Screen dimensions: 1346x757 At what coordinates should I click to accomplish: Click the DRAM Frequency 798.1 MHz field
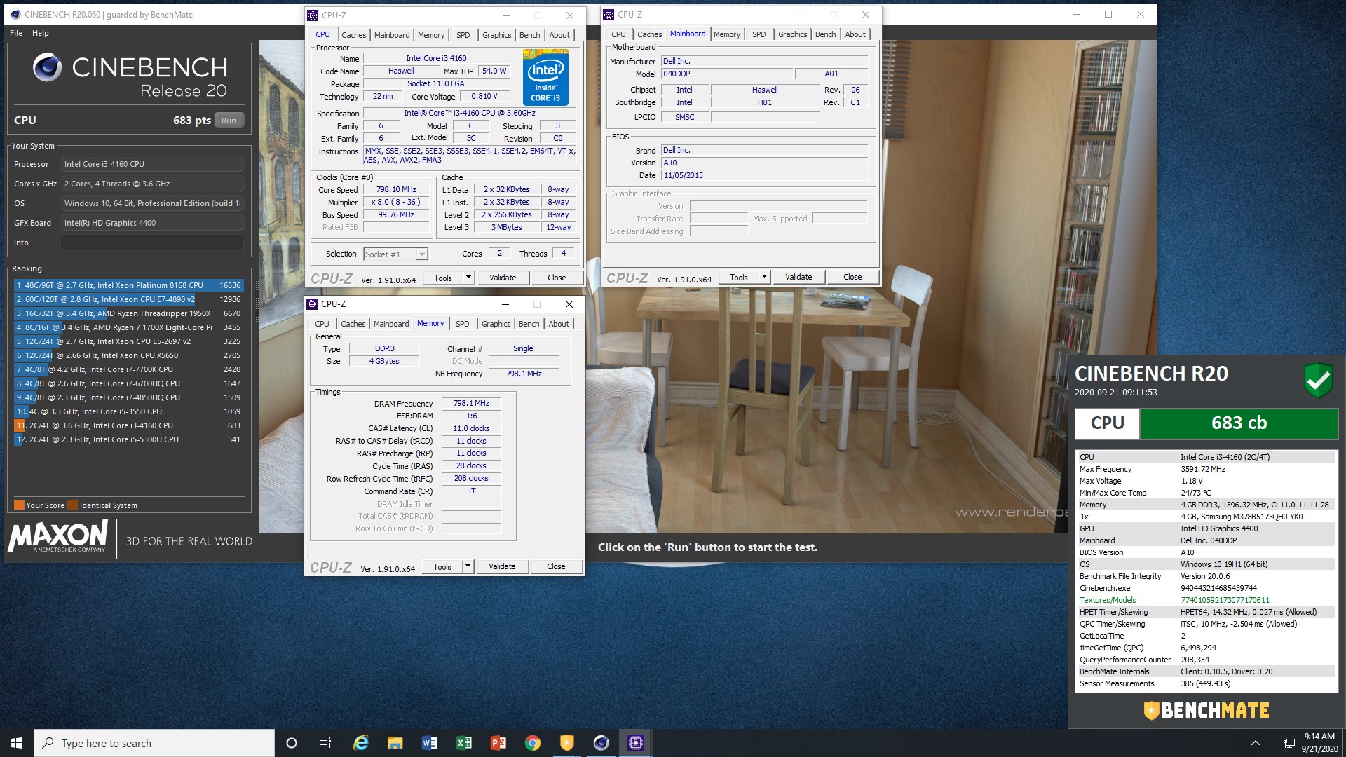pyautogui.click(x=471, y=404)
